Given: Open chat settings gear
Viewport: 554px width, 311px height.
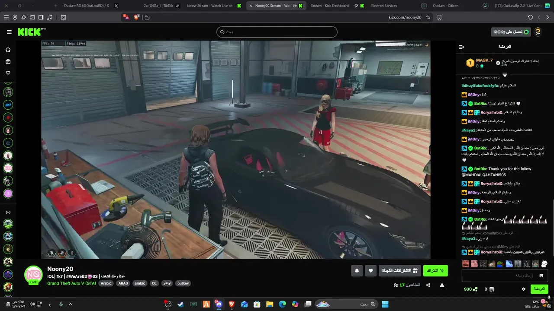Looking at the screenshot, I should [x=524, y=289].
